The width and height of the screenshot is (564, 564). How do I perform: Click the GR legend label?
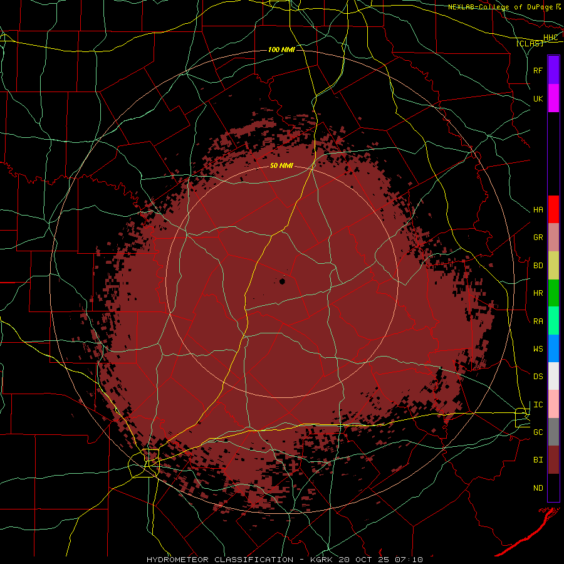point(538,238)
